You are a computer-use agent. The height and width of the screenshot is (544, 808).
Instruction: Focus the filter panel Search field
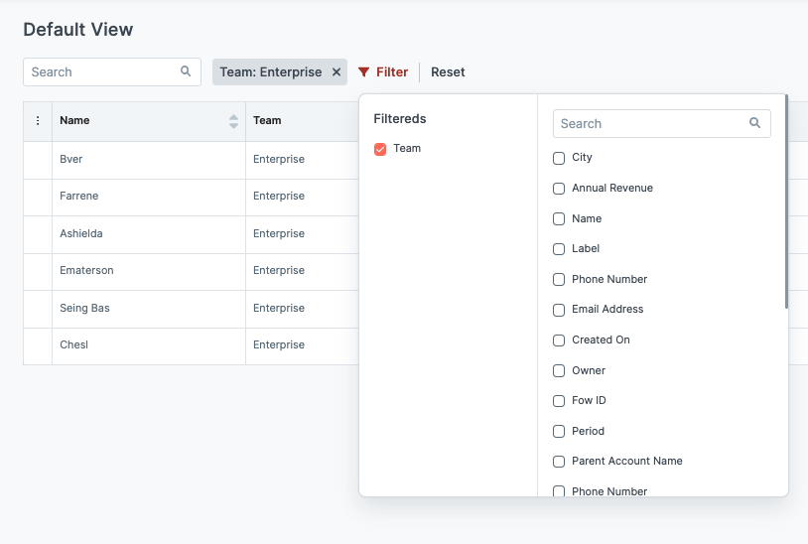(662, 123)
